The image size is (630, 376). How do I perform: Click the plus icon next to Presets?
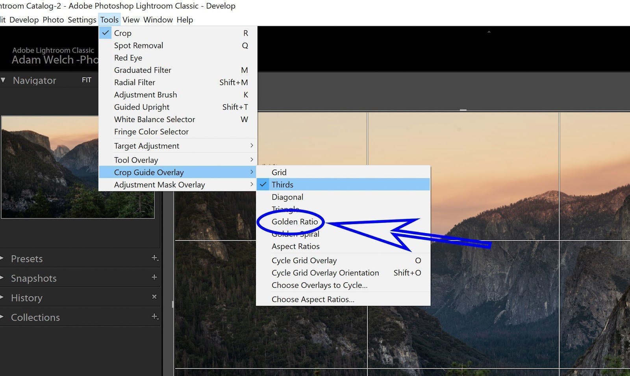tap(155, 258)
